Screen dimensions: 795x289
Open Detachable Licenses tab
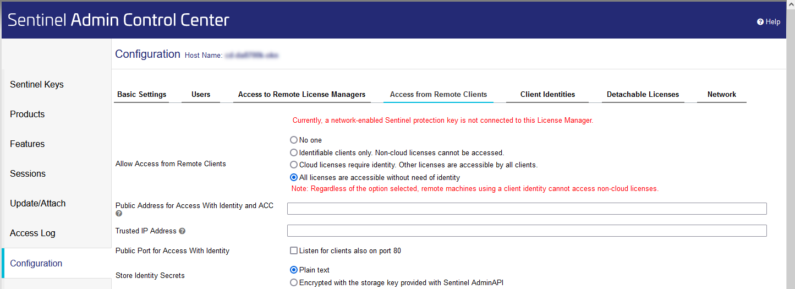coord(643,94)
